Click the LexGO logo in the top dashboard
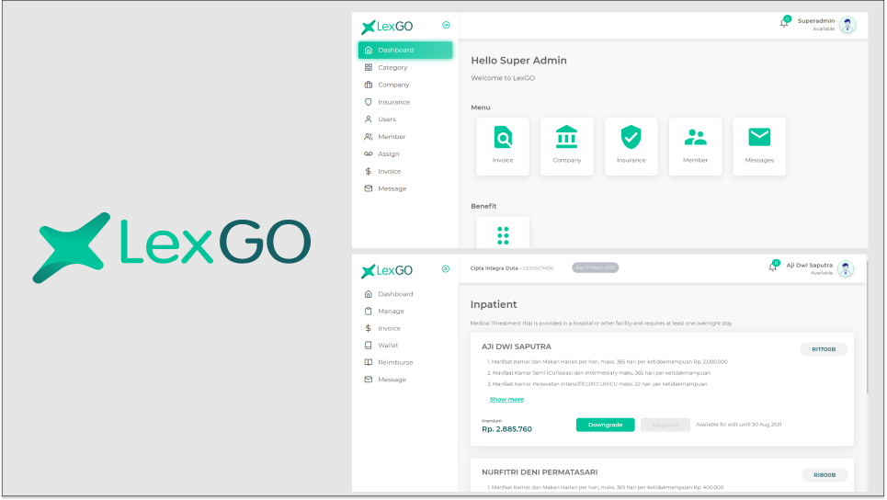Screen dimensions: 887x500 pyautogui.click(x=388, y=27)
